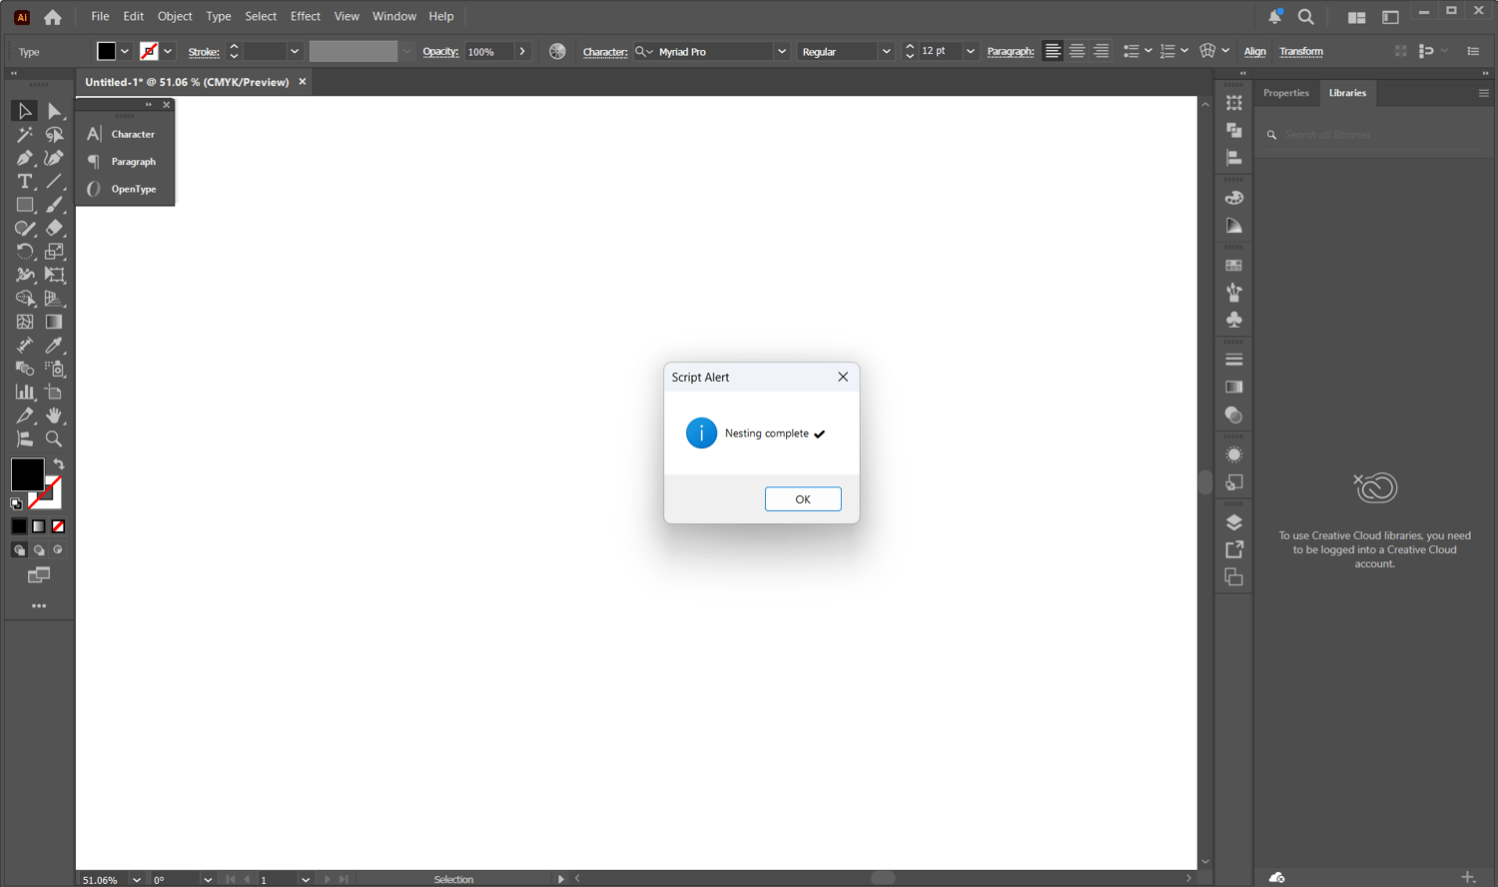This screenshot has height=887, width=1498.
Task: Toggle align text center
Action: click(x=1077, y=51)
